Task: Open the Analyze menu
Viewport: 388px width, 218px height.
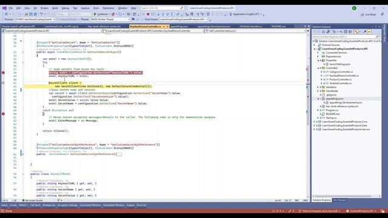Action: [85, 8]
